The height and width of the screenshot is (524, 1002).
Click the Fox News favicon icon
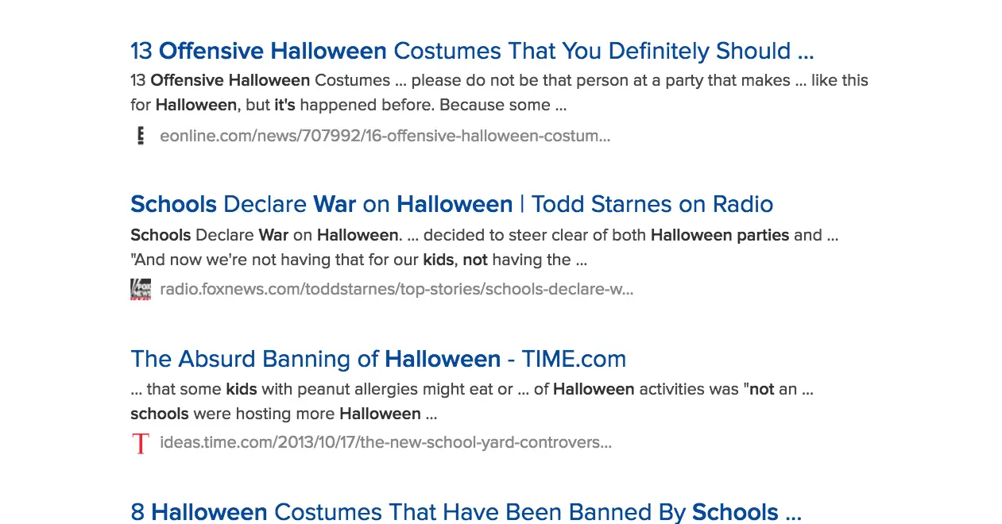click(141, 289)
